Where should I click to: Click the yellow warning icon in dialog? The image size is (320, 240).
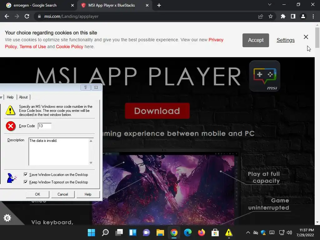pyautogui.click(x=10, y=110)
